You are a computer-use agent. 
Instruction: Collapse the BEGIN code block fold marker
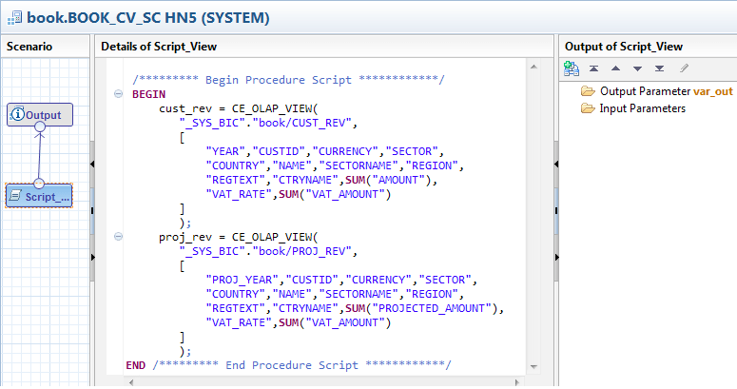(118, 93)
